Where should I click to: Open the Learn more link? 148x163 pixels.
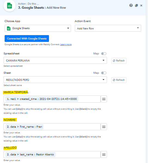coord(66,45)
